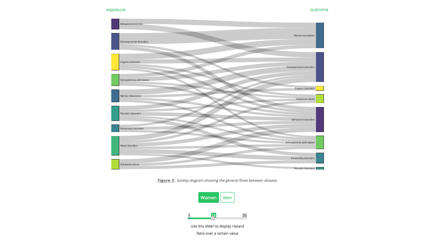Switch the diagram to Men

[x=227, y=198]
